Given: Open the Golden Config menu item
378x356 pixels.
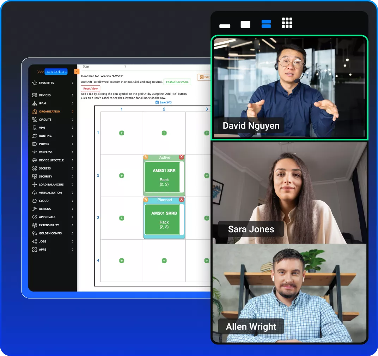Looking at the screenshot, I should [x=53, y=233].
